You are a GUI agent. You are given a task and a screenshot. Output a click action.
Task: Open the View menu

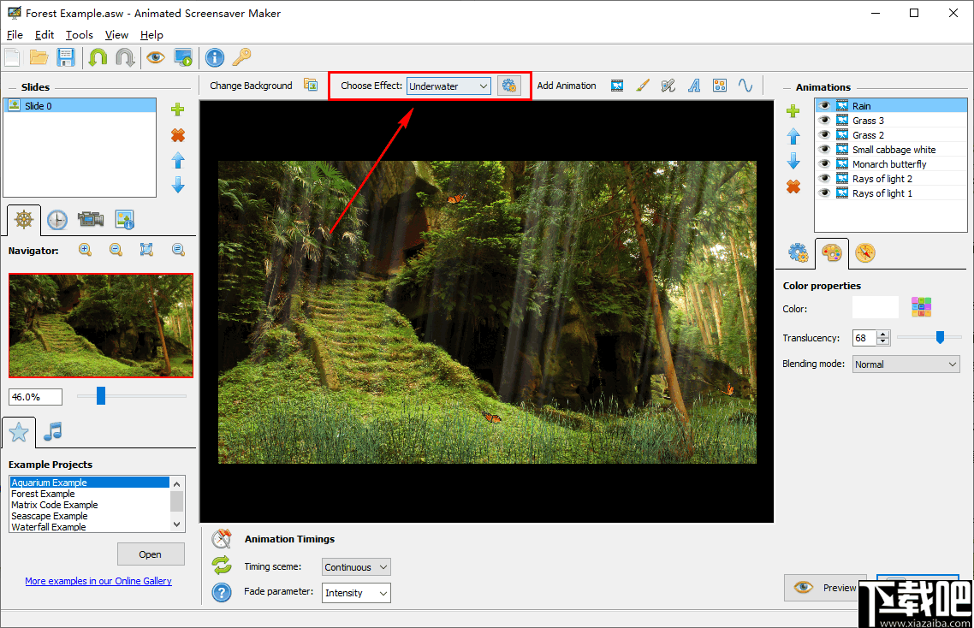click(116, 35)
